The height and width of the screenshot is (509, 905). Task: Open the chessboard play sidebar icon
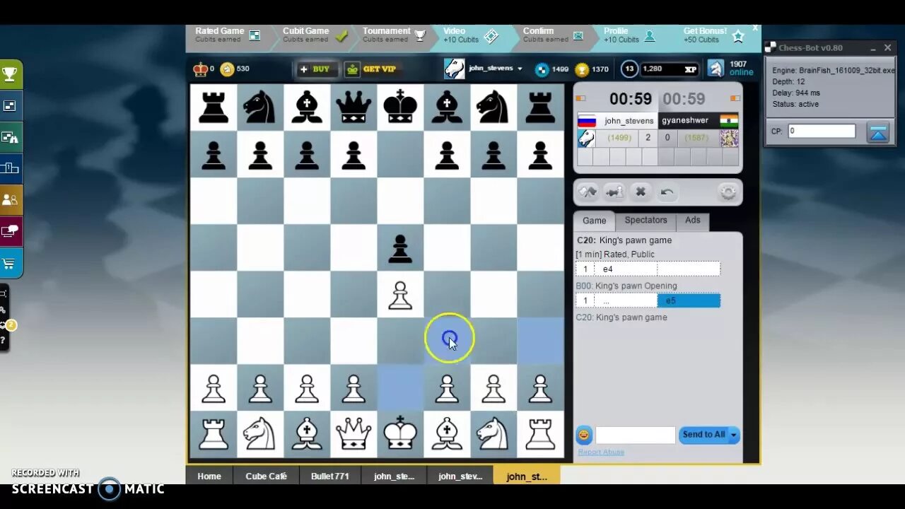[10, 106]
